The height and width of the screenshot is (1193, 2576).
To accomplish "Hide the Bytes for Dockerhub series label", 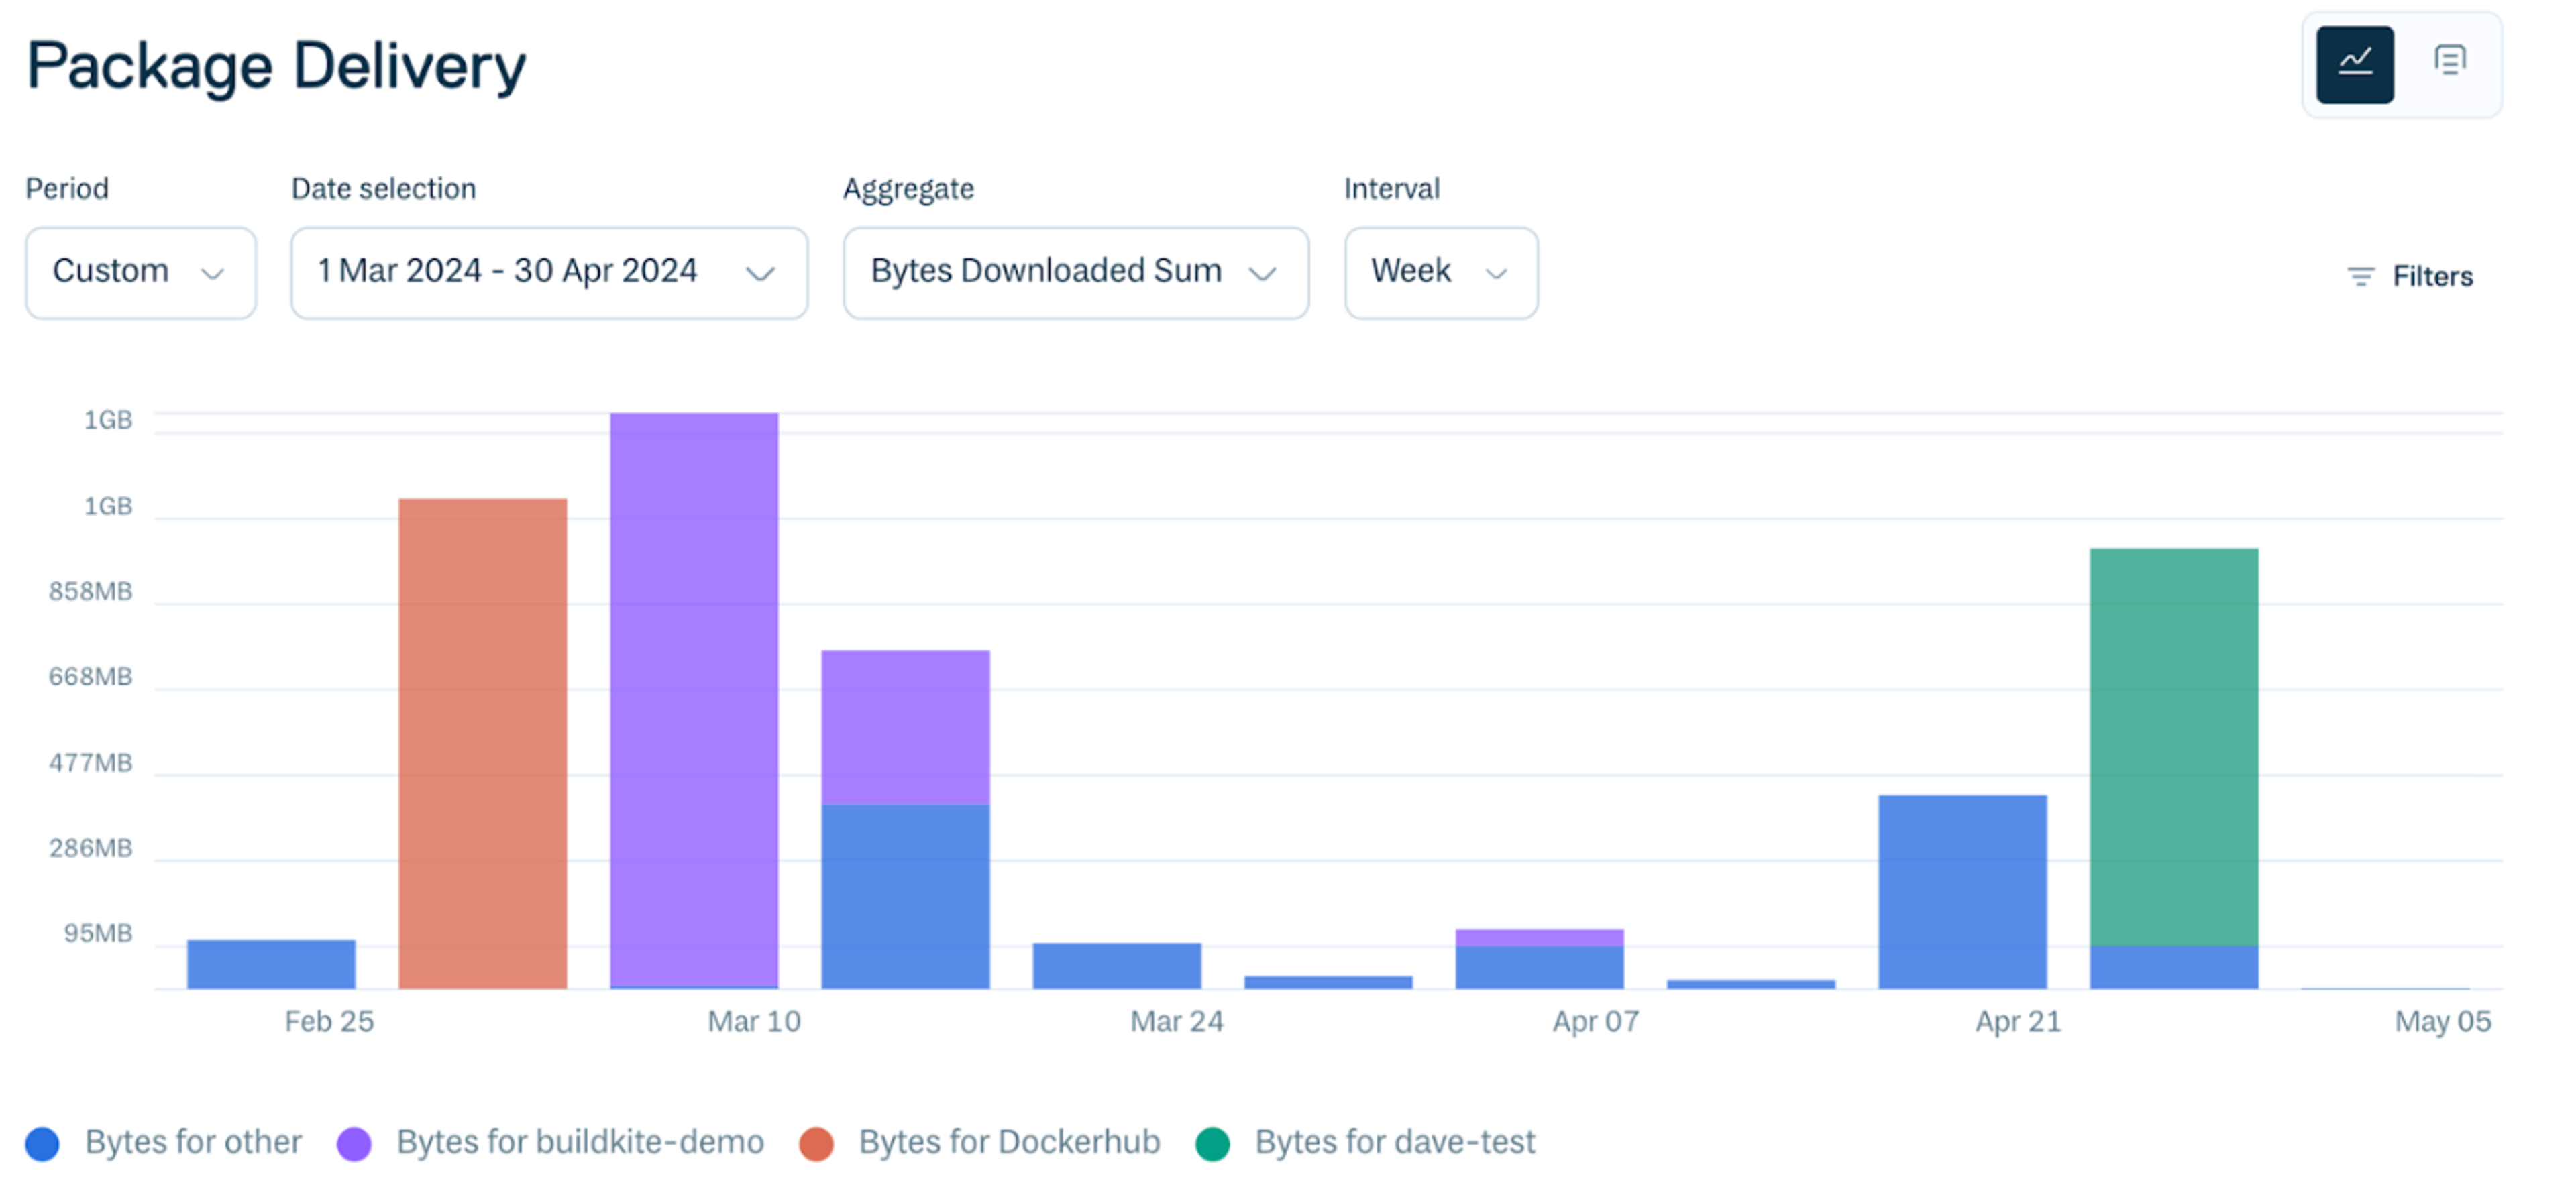I will coord(1009,1142).
